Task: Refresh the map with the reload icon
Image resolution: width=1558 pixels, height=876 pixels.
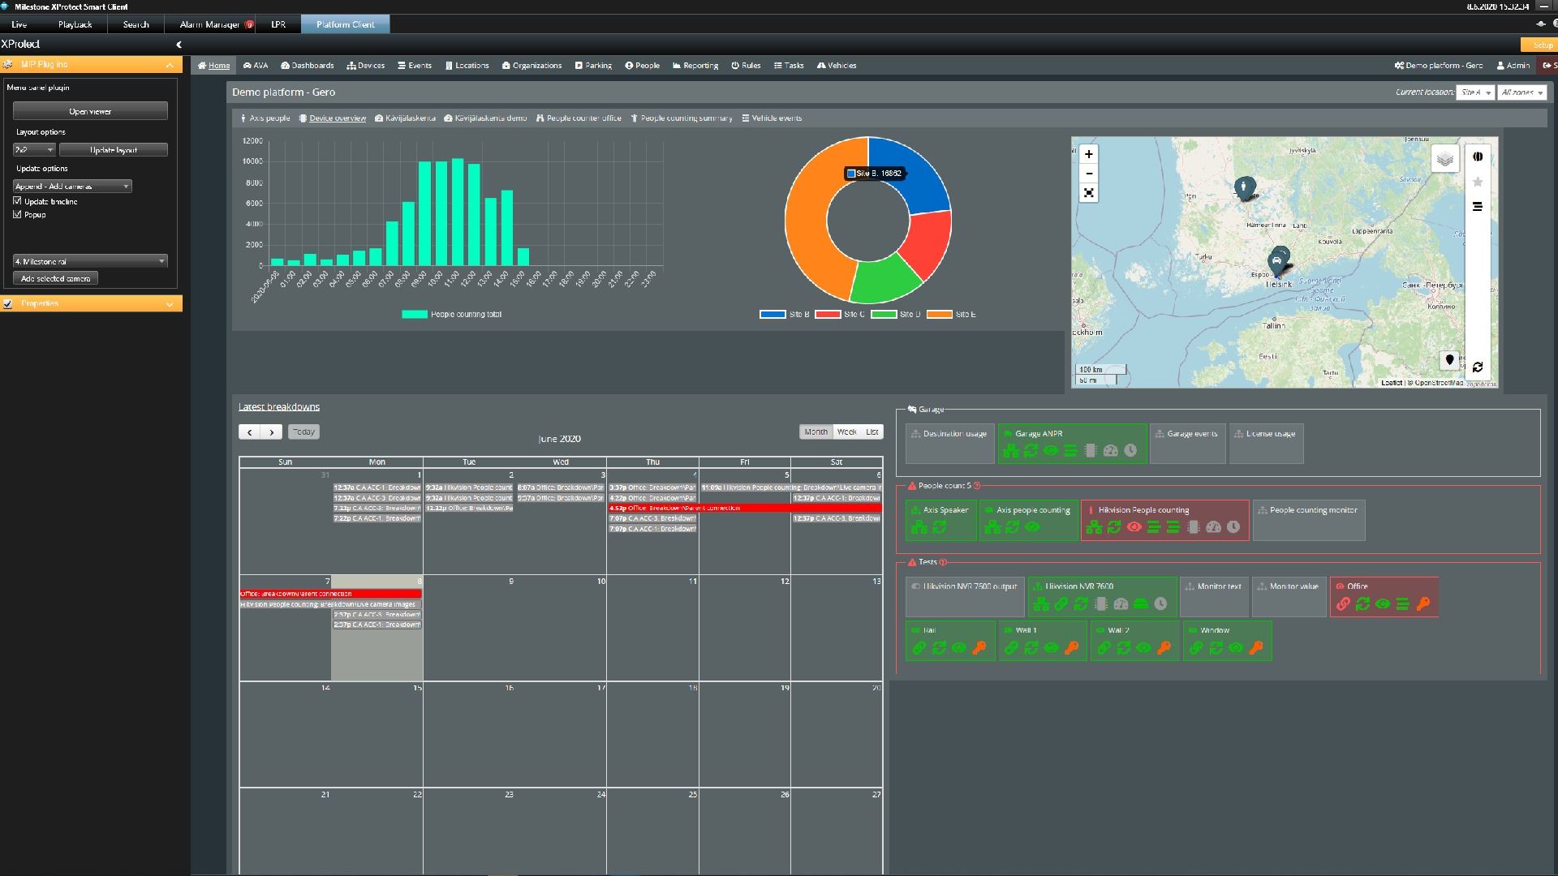Action: coord(1478,367)
